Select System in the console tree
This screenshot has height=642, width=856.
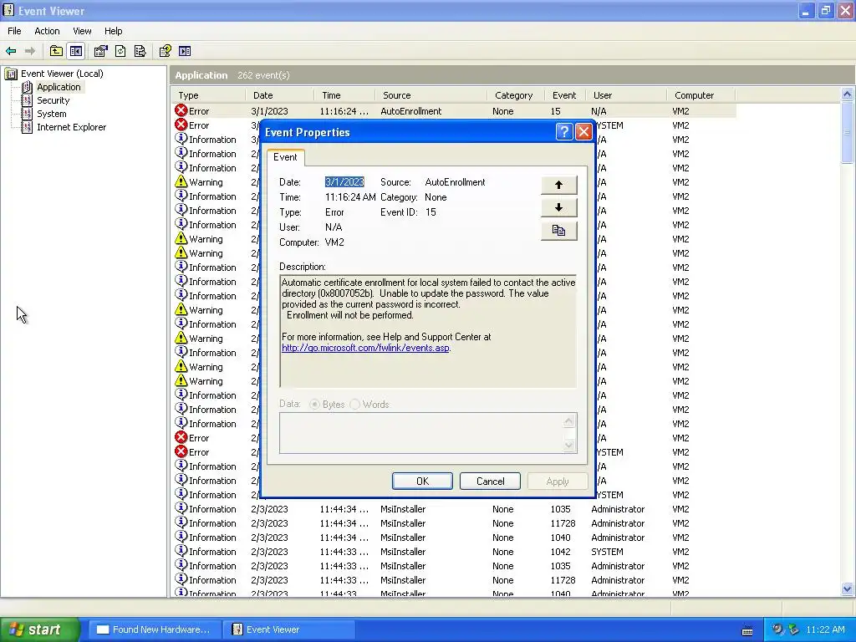click(51, 114)
